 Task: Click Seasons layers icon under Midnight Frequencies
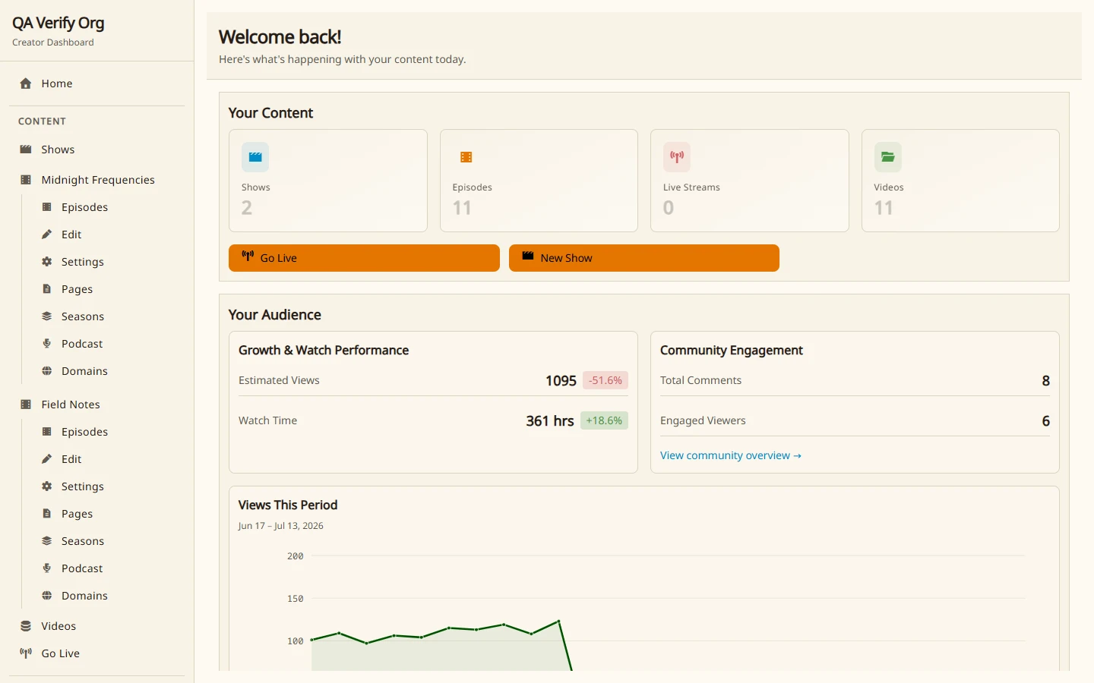tap(47, 316)
